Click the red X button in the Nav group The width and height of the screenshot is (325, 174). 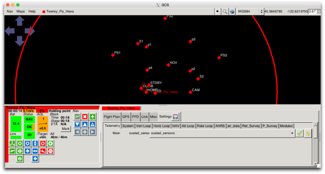click(85, 116)
